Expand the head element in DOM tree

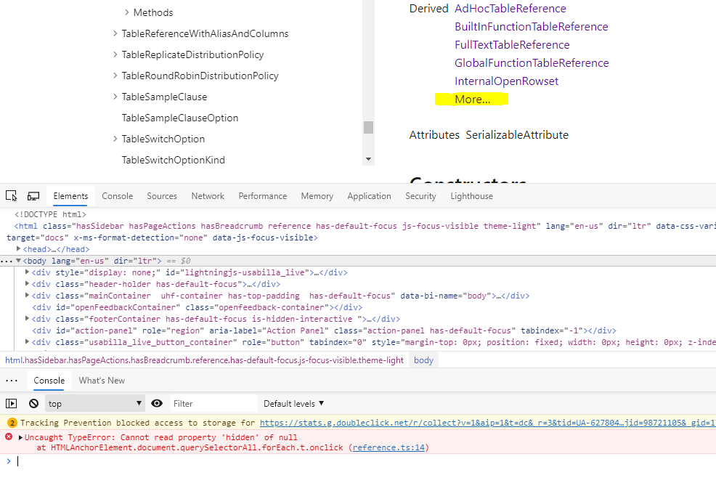pyautogui.click(x=18, y=249)
